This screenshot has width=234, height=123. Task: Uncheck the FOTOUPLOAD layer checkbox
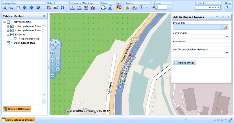[8, 22]
